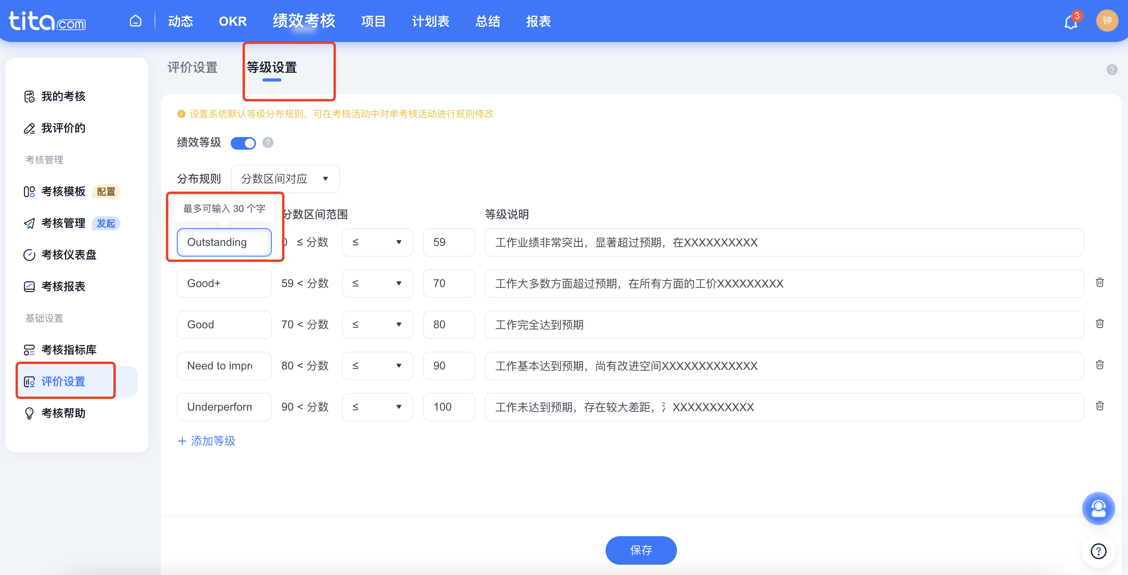The image size is (1128, 575).
Task: Open 报表 in top navigation
Action: click(538, 21)
